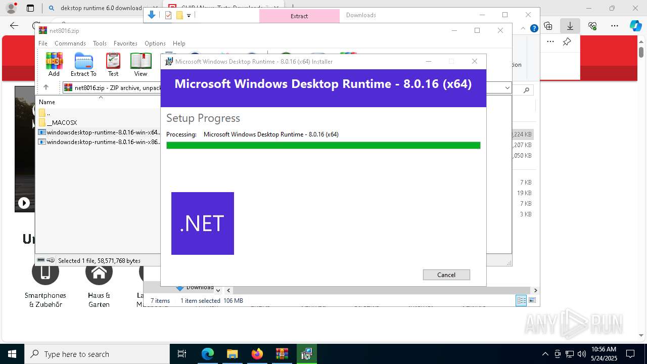Open Edge Collections icon

click(x=548, y=26)
